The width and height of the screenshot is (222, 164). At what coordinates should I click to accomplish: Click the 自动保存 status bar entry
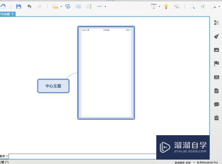point(182,163)
